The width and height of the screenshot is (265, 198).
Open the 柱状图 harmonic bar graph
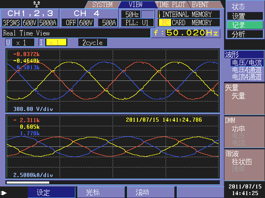tap(242, 162)
